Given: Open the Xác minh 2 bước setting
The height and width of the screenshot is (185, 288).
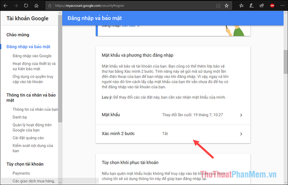Looking at the screenshot, I should 173,134.
